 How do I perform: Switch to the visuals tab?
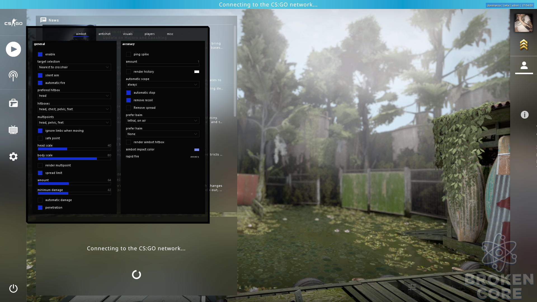(128, 34)
